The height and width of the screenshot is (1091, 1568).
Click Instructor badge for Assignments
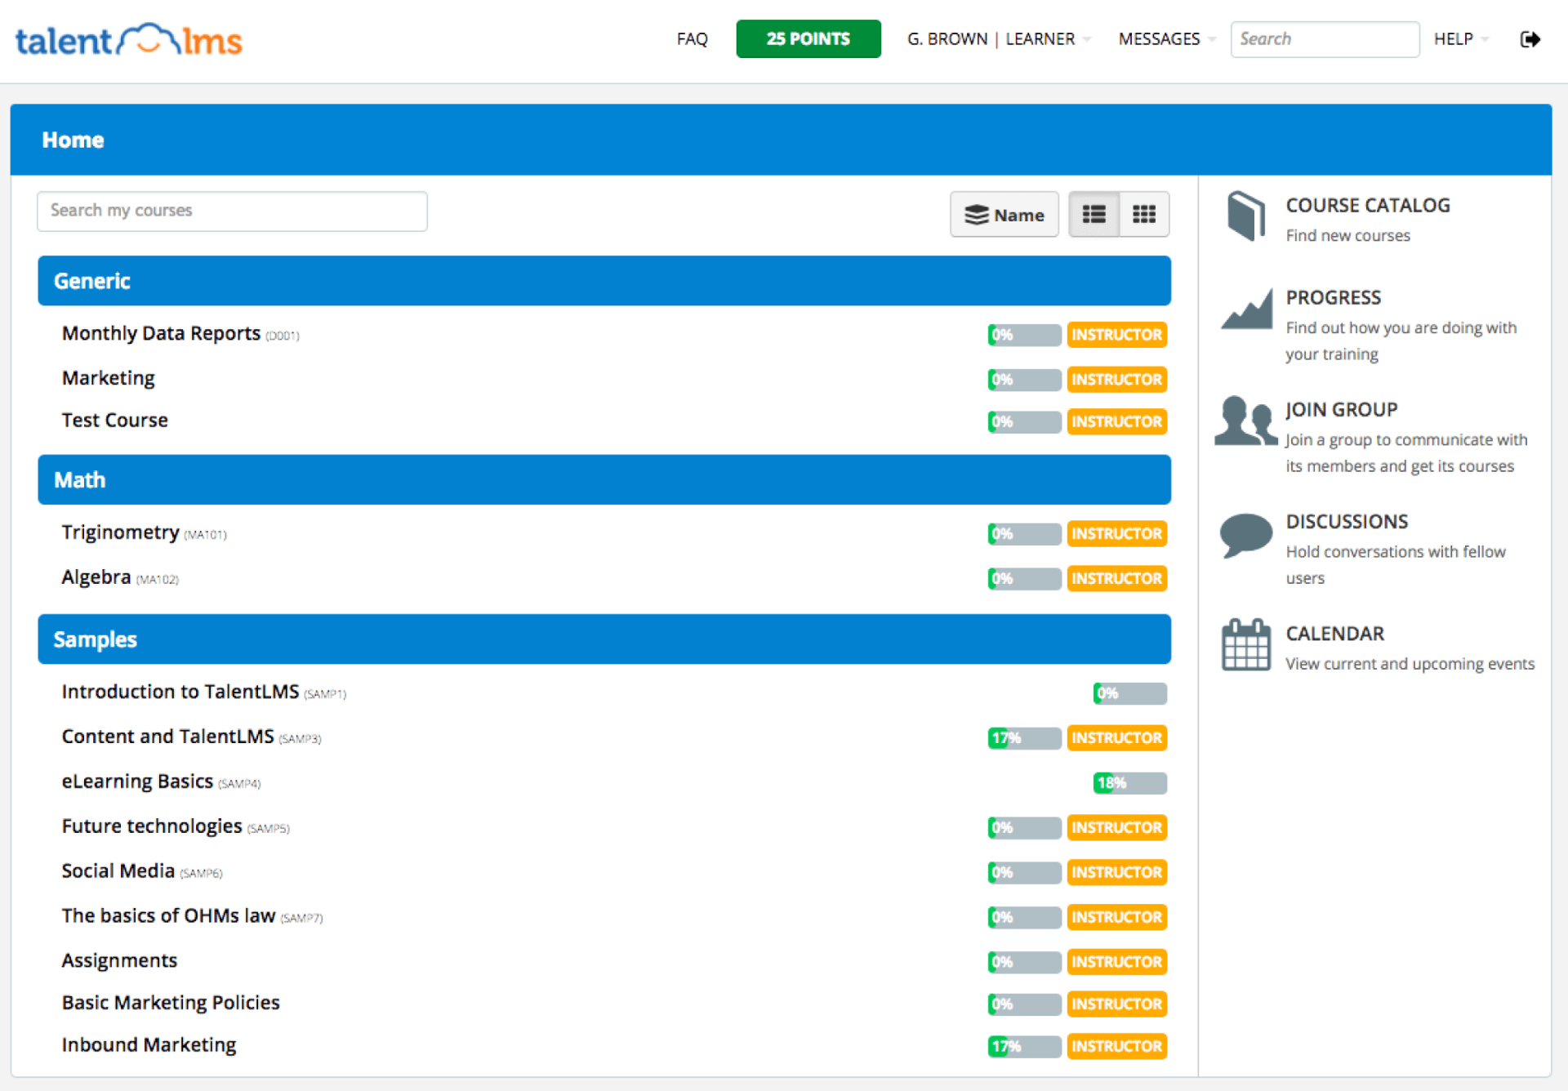tap(1116, 963)
